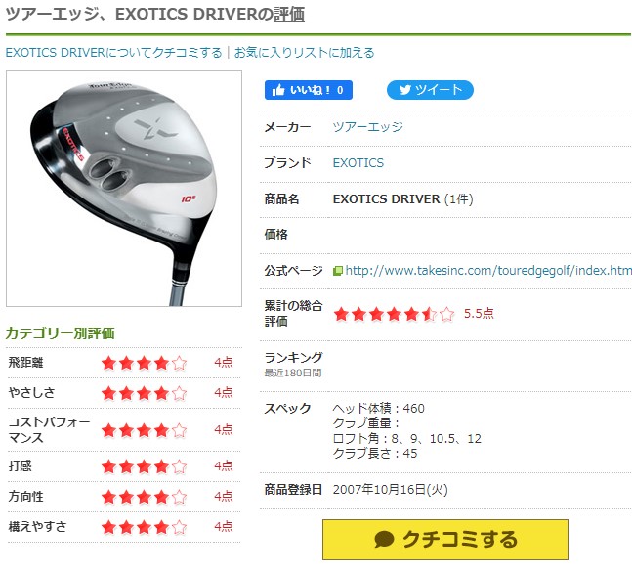Click the コストパフォーマンス star rating row
Screen dimensions: 632x573
124,430
